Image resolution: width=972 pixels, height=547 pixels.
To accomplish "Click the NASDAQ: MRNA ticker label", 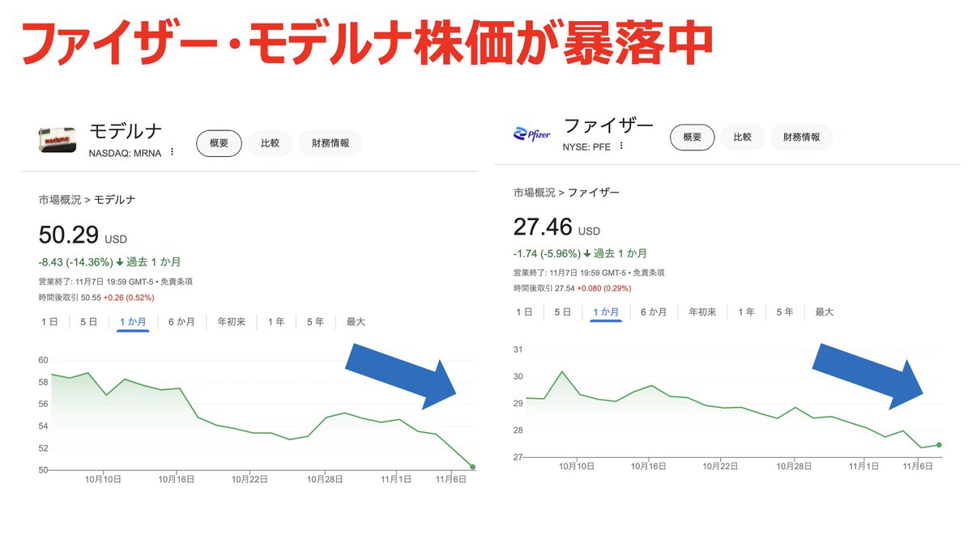I will click(x=125, y=152).
